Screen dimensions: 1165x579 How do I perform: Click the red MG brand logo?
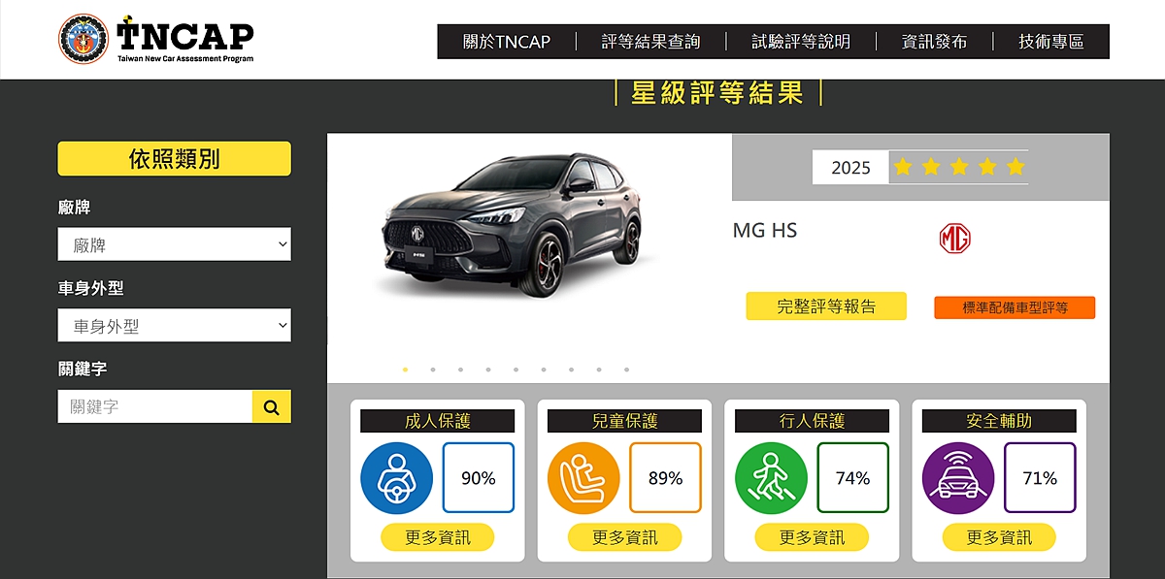click(955, 239)
